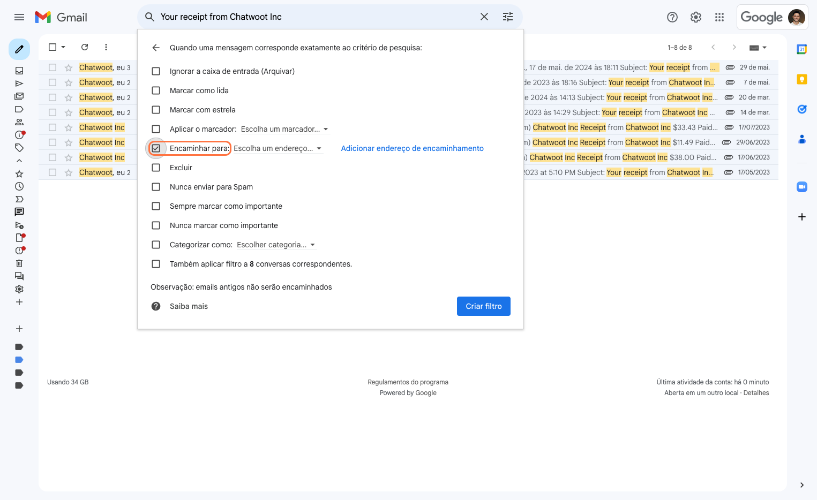Open Support help icon
The height and width of the screenshot is (500, 817).
pyautogui.click(x=672, y=17)
